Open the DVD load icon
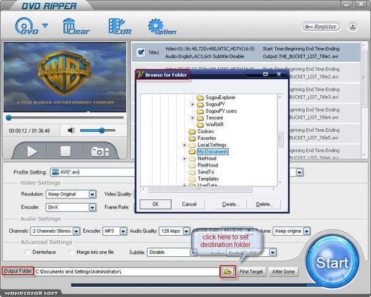The image size is (371, 297). coord(26,26)
